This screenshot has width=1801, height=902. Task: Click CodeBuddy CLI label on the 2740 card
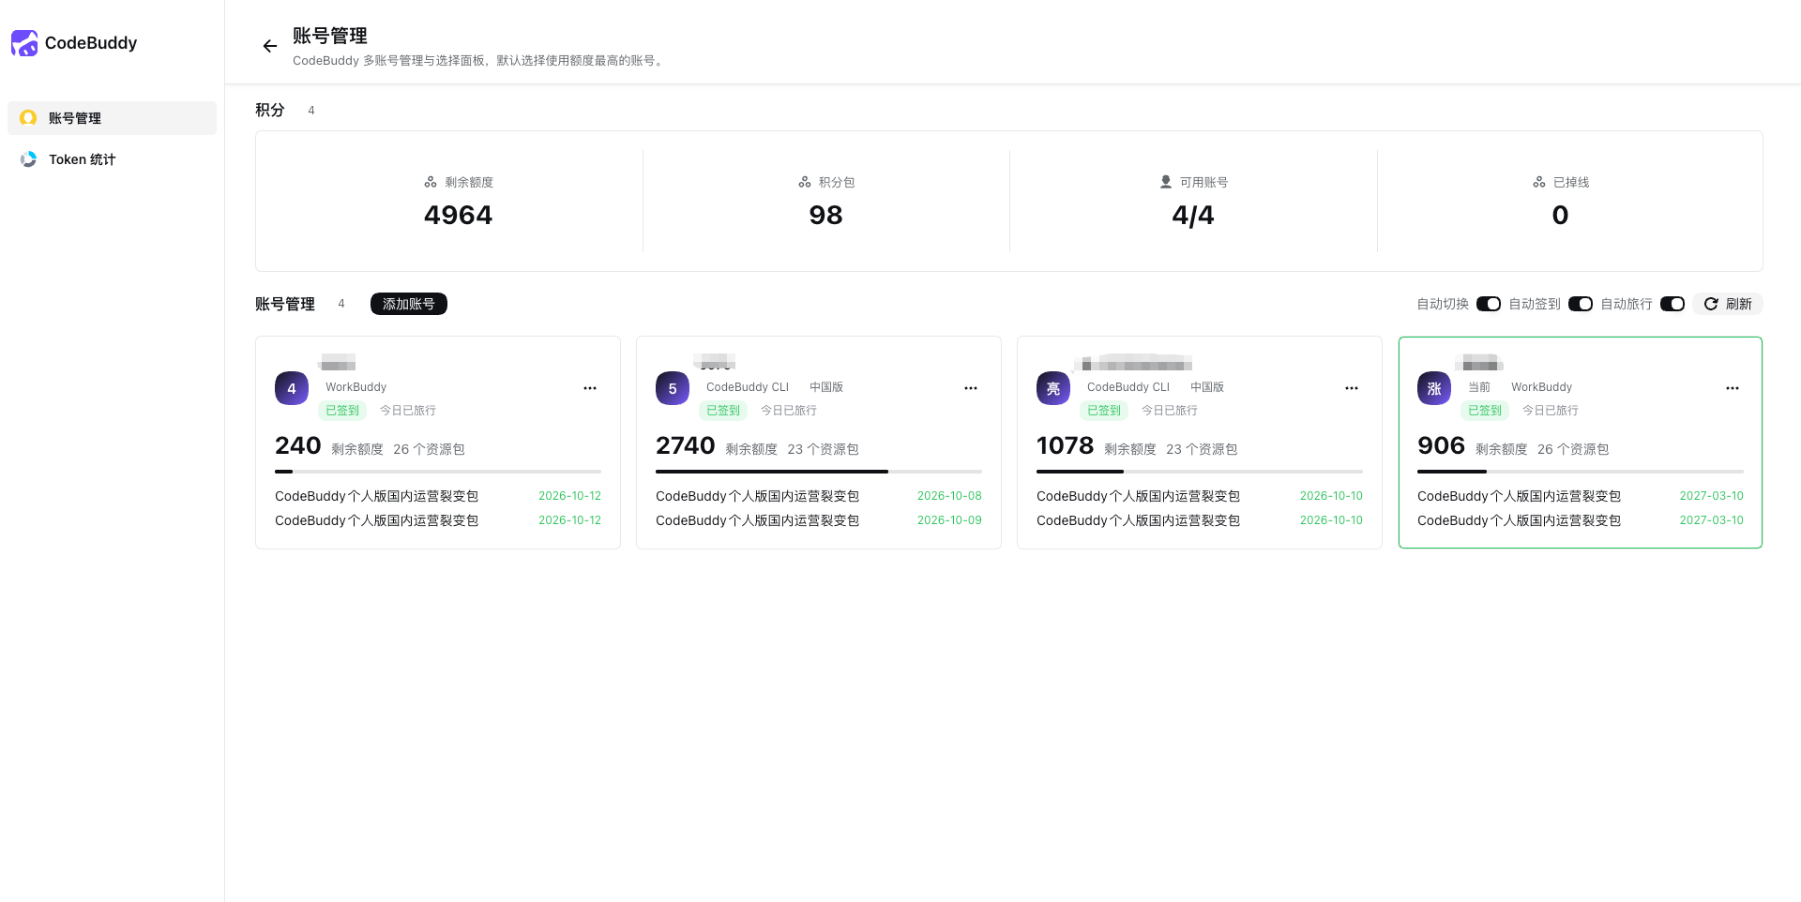748,387
